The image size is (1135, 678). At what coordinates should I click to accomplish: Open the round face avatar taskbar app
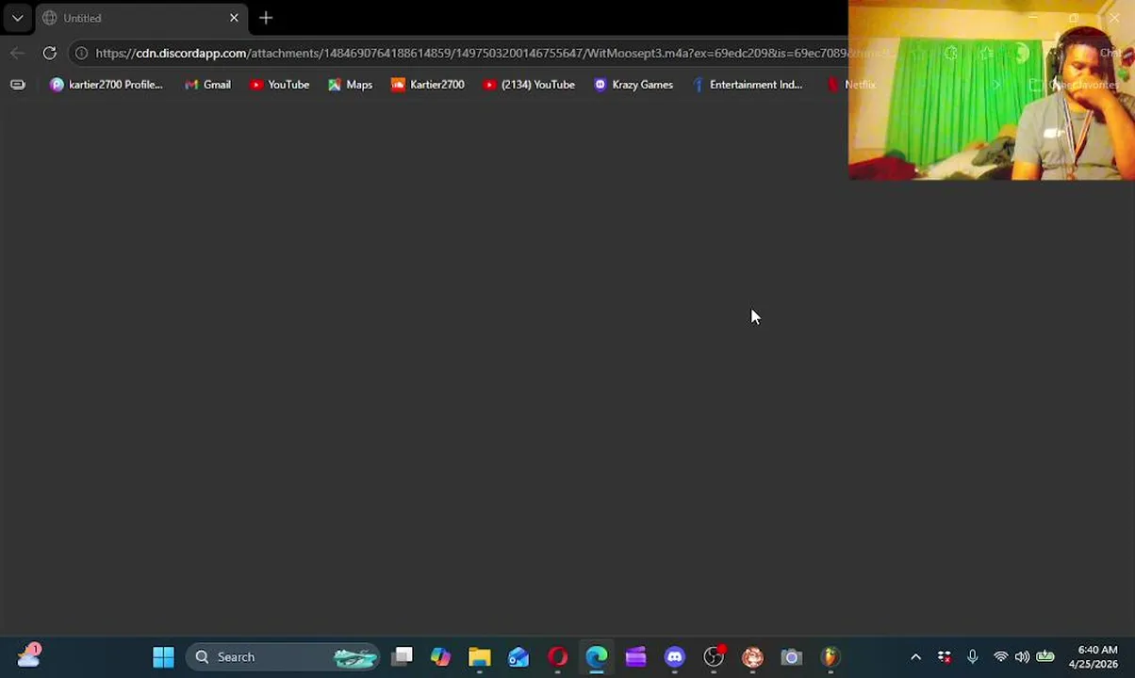click(752, 656)
